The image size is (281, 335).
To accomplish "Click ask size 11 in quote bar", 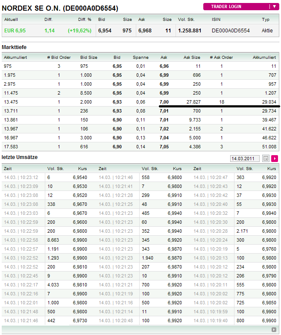I will 168,31.
